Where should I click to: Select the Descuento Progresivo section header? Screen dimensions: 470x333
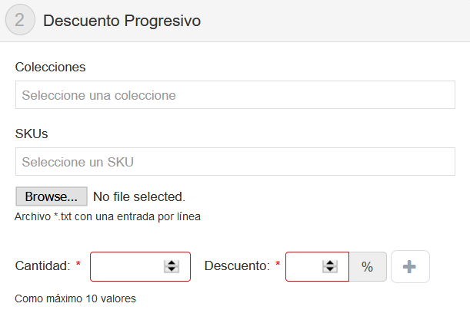(x=122, y=21)
